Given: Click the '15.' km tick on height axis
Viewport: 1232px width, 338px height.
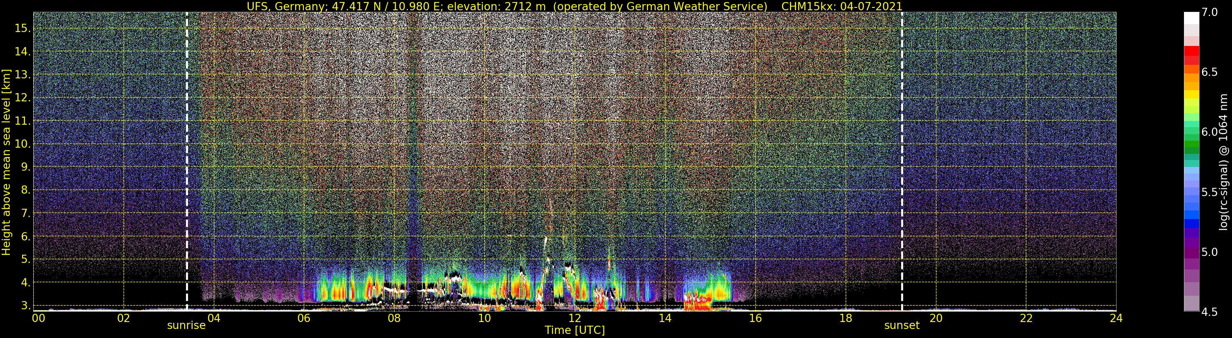Looking at the screenshot, I should click(x=23, y=28).
